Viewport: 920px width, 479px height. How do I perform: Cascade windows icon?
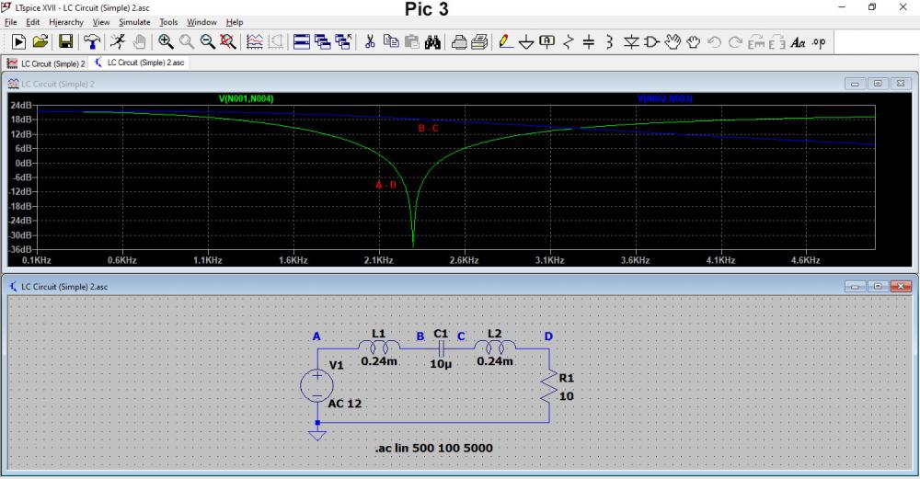tap(322, 41)
